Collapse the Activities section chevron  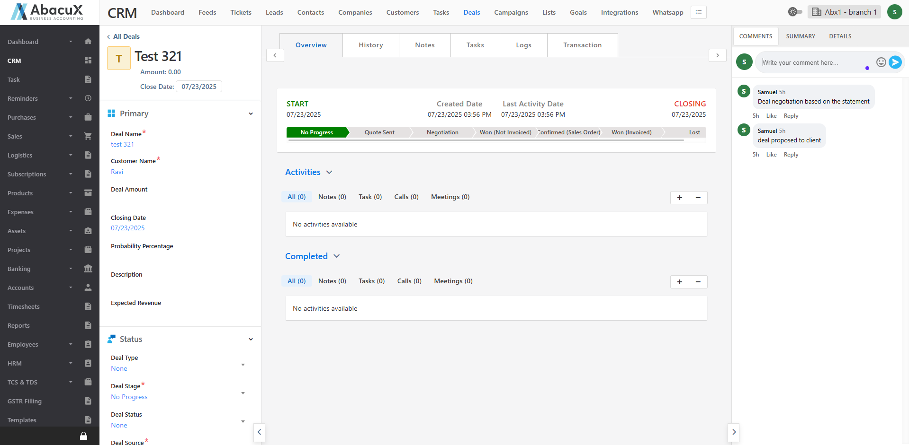coord(329,173)
